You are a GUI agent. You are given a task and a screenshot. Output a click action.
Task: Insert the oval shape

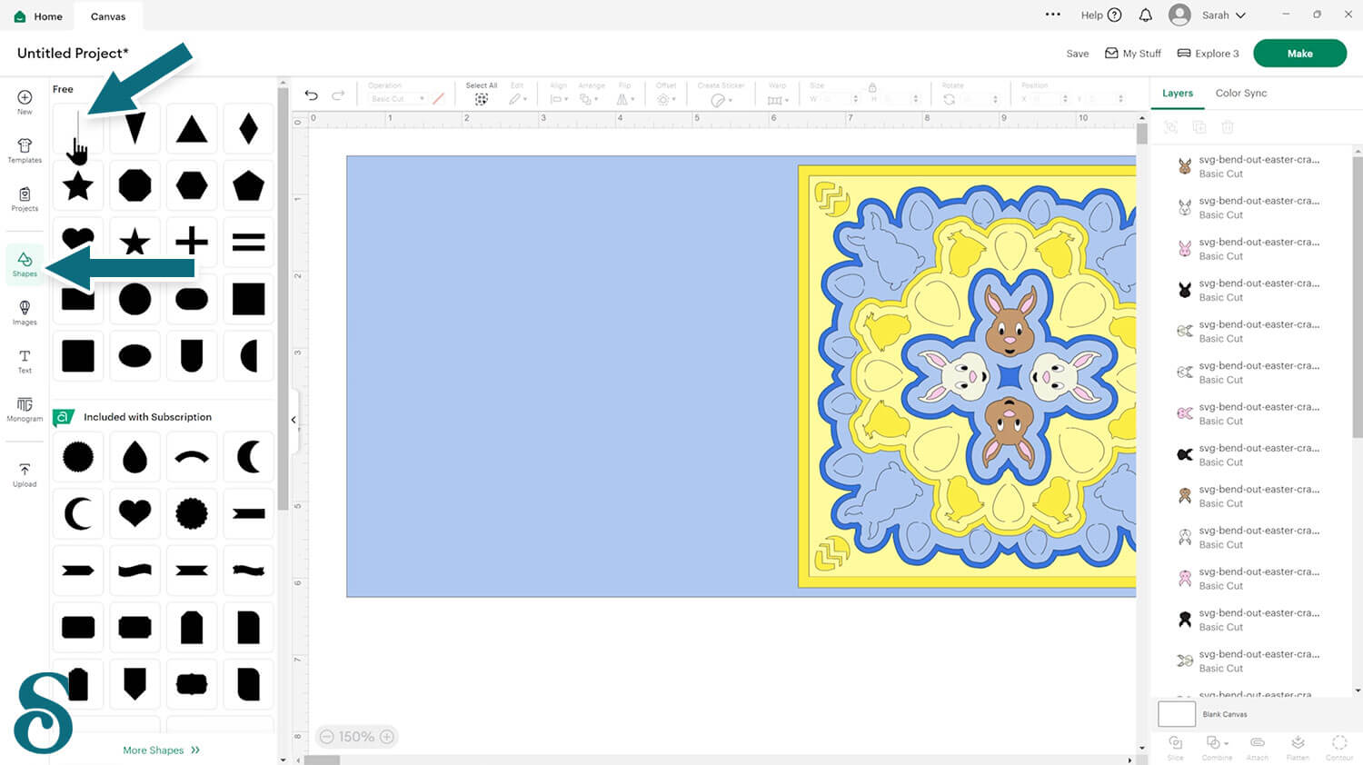[134, 355]
